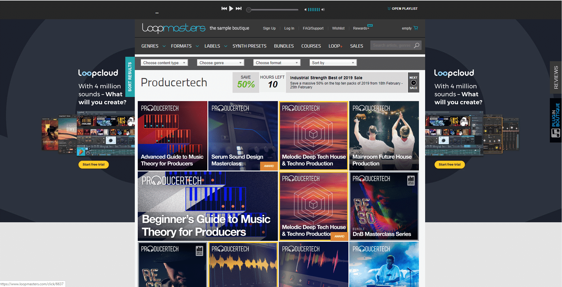Open Serum Sound Design Masterclass course
The width and height of the screenshot is (562, 287).
point(243,136)
